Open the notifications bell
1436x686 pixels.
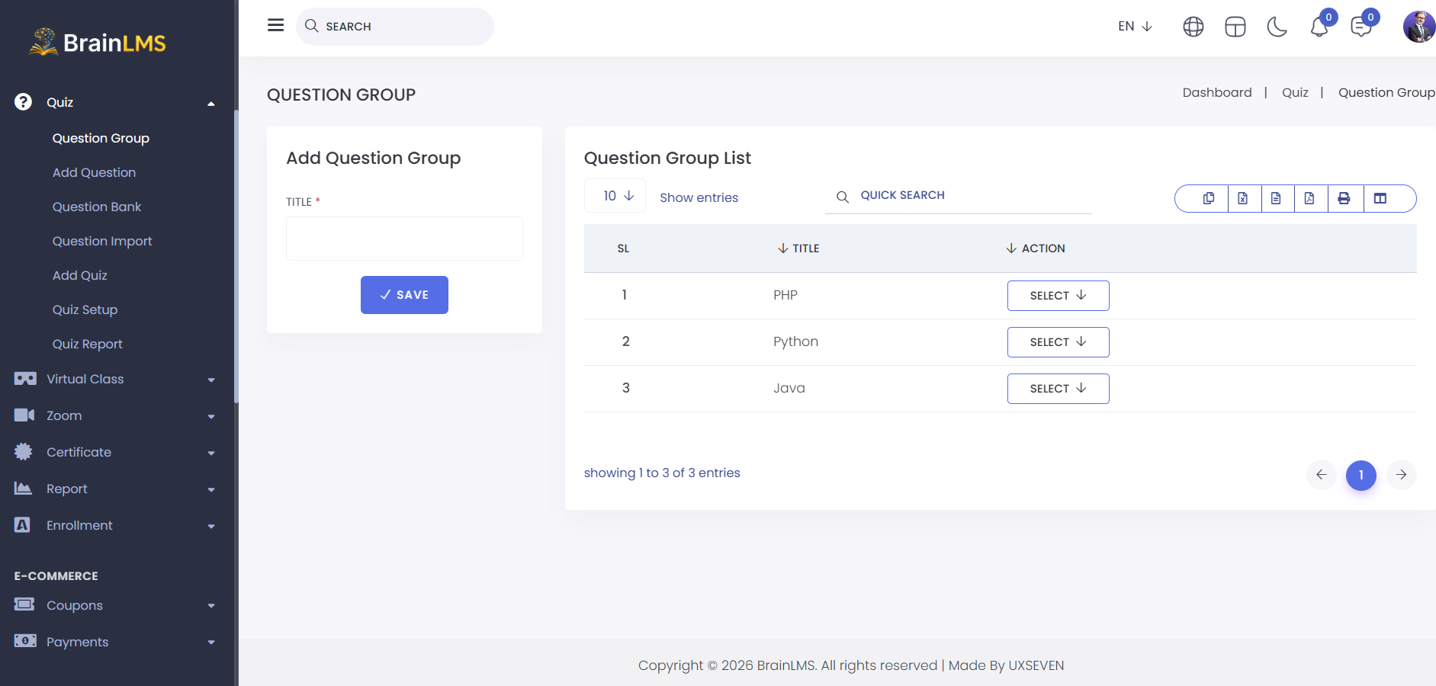1319,27
